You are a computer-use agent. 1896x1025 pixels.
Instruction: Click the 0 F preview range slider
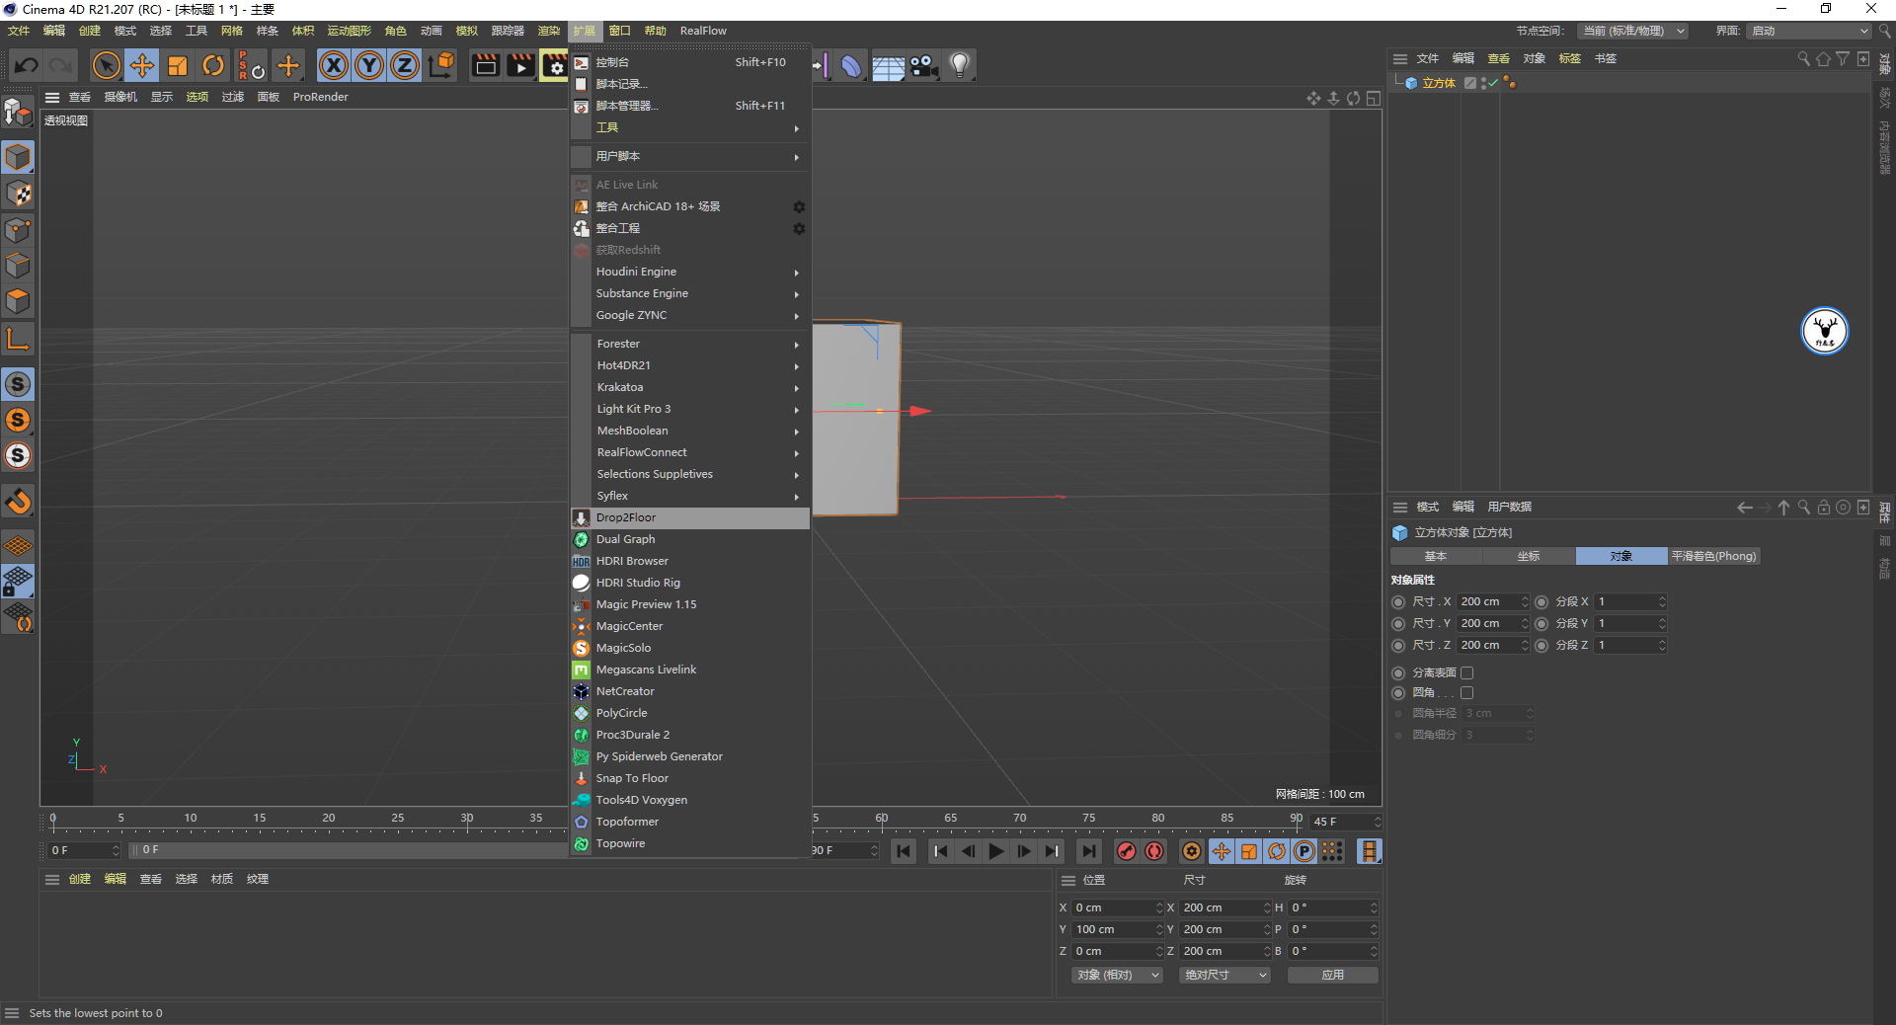click(x=351, y=849)
